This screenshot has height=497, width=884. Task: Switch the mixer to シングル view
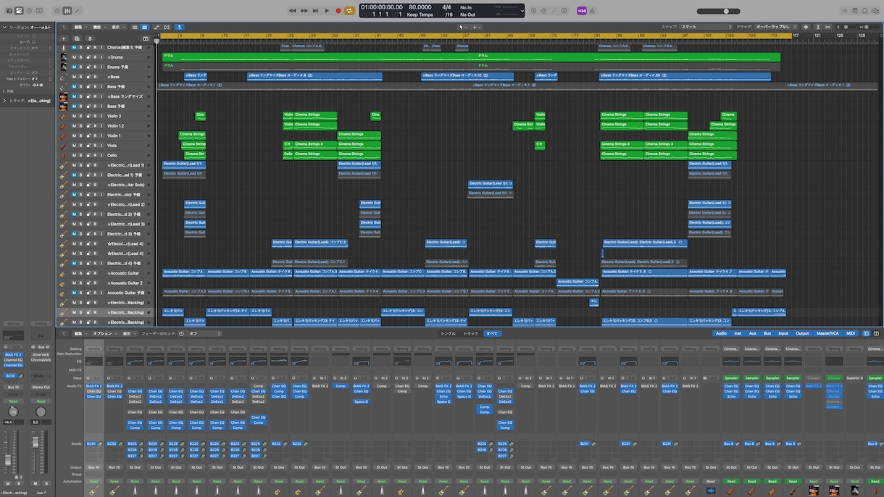point(449,334)
